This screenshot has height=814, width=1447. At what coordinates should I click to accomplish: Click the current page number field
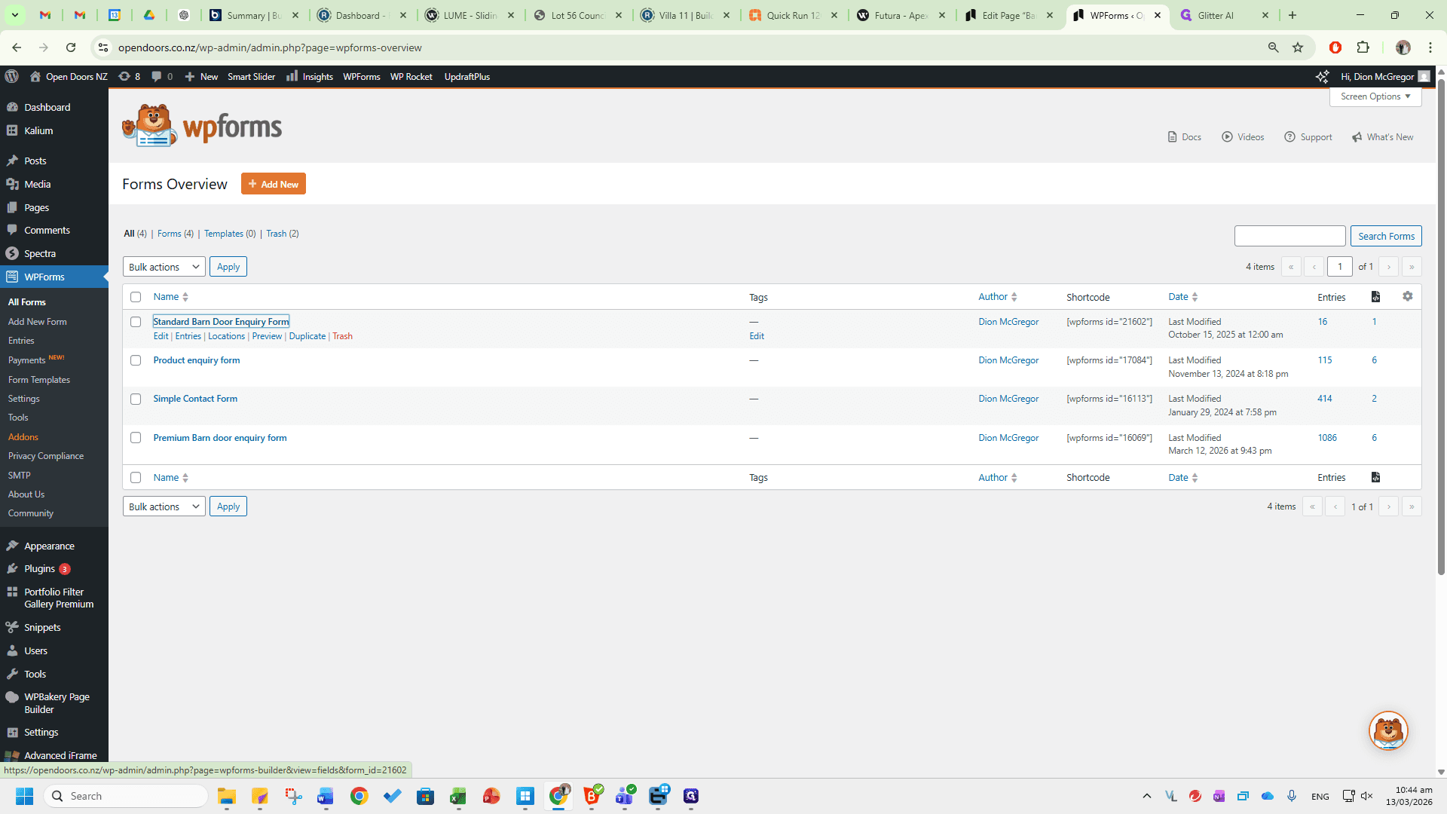click(x=1340, y=267)
